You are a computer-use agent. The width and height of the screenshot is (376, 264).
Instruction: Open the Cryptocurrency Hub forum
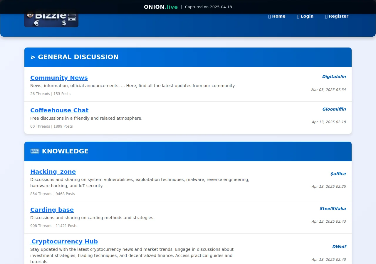point(64,241)
